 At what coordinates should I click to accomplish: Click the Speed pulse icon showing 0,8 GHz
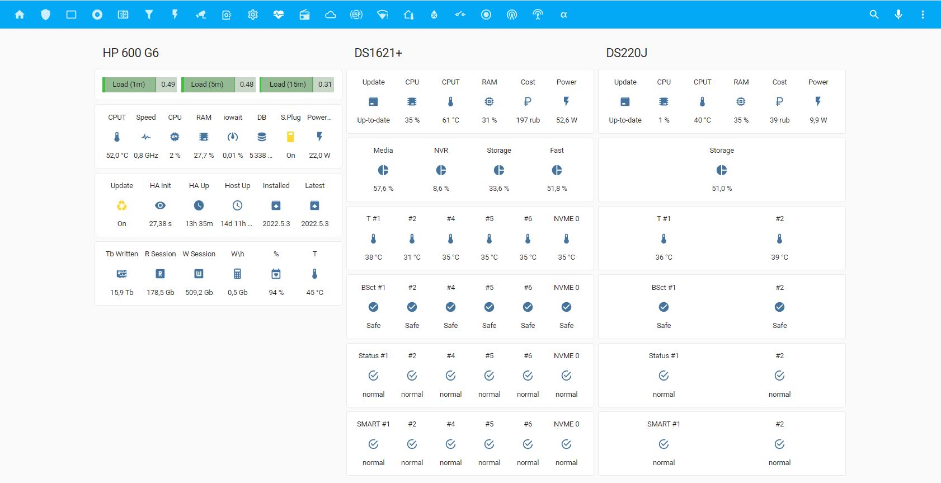click(146, 137)
